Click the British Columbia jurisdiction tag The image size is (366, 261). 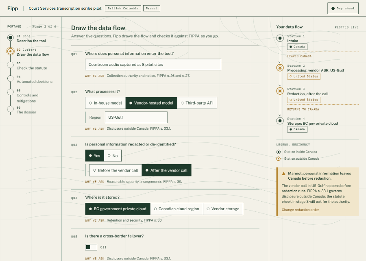point(123,9)
